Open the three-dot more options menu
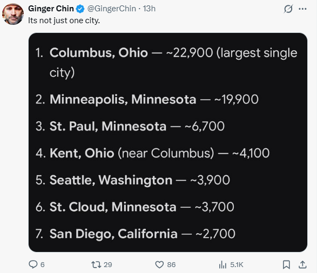 302,9
